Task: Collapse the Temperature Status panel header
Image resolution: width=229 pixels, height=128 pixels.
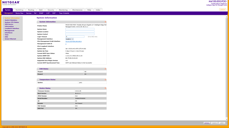Action: [38, 80]
